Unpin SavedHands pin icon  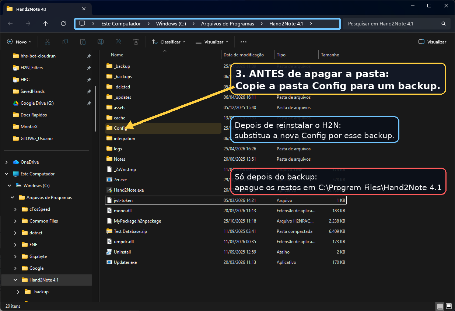point(89,91)
